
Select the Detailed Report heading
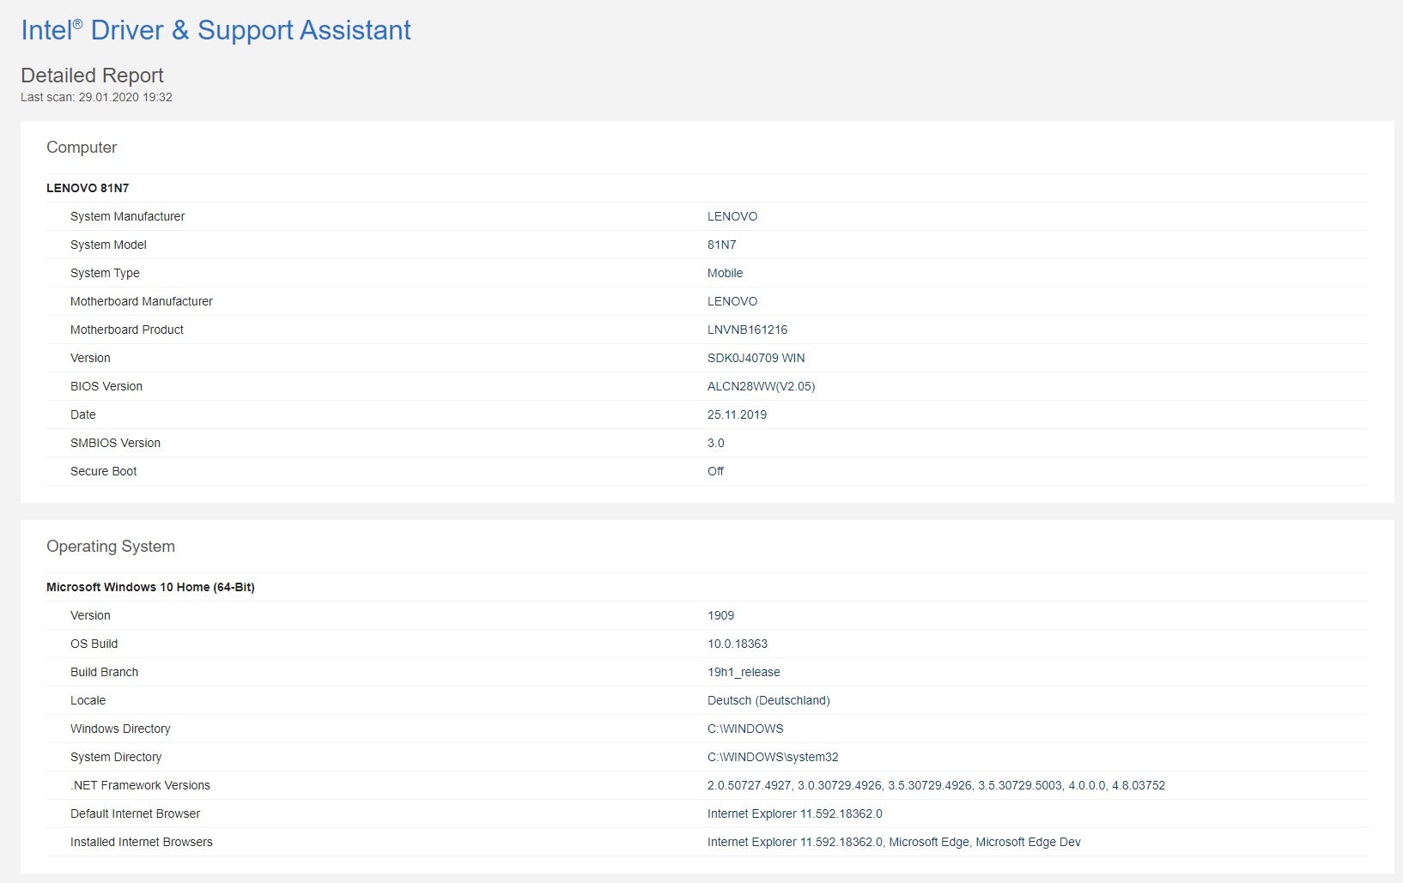click(x=92, y=76)
